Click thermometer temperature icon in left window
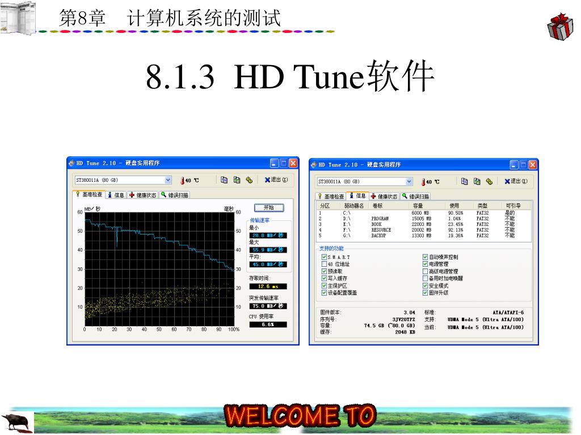Image resolution: width=581 pixels, height=435 pixels. (x=182, y=181)
